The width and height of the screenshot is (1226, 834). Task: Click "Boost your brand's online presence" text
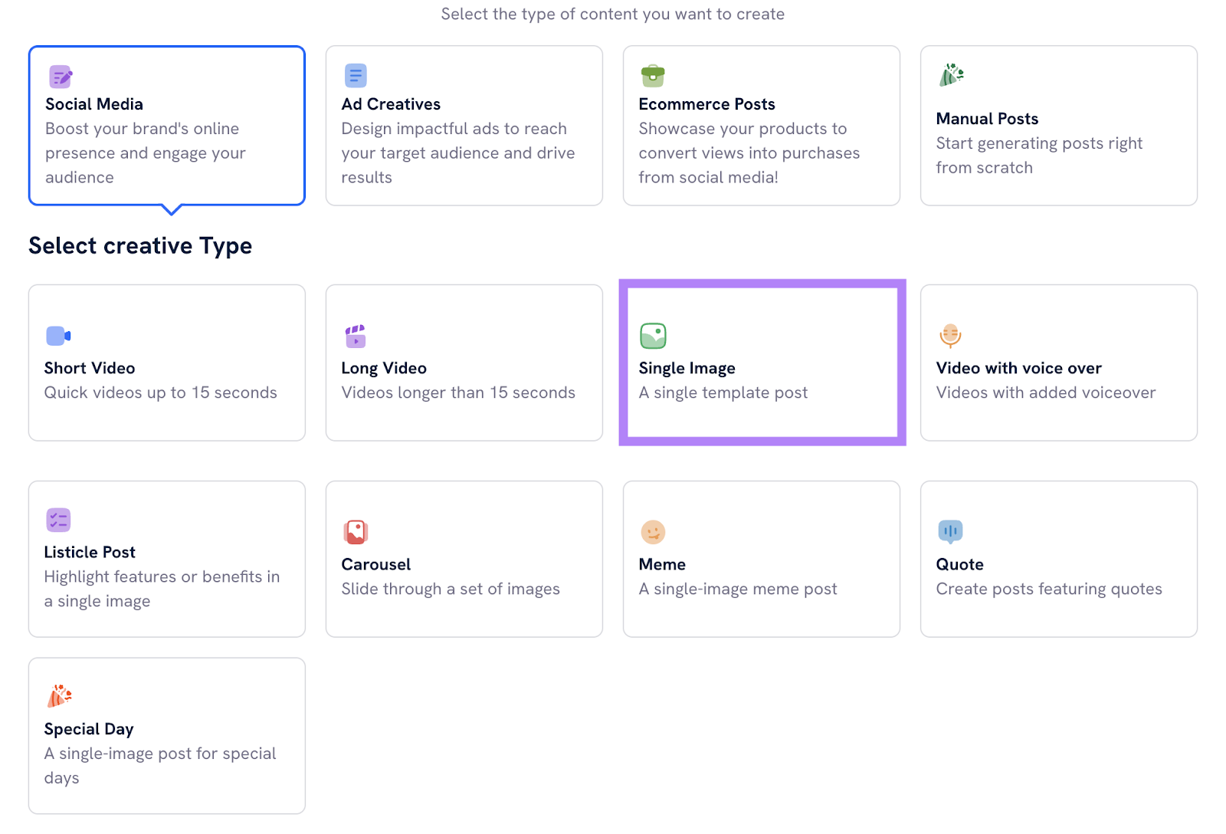click(146, 153)
